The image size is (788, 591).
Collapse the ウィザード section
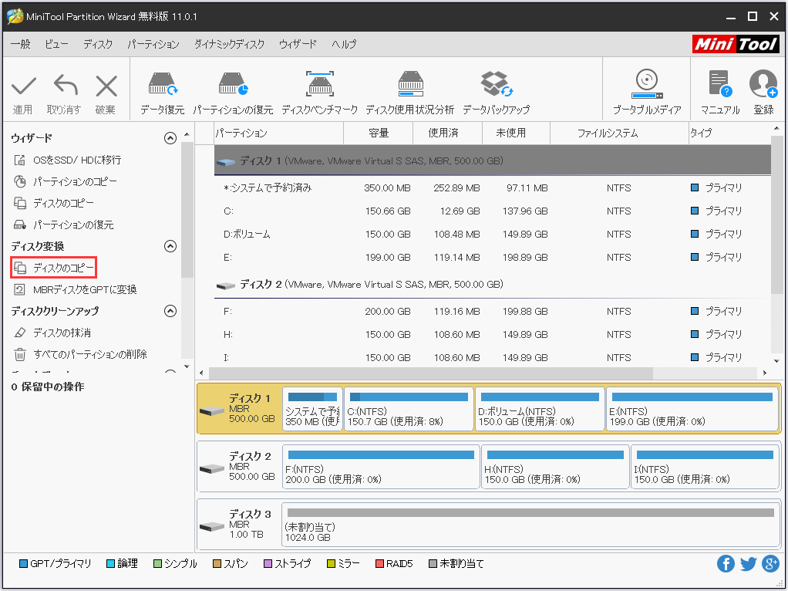170,138
